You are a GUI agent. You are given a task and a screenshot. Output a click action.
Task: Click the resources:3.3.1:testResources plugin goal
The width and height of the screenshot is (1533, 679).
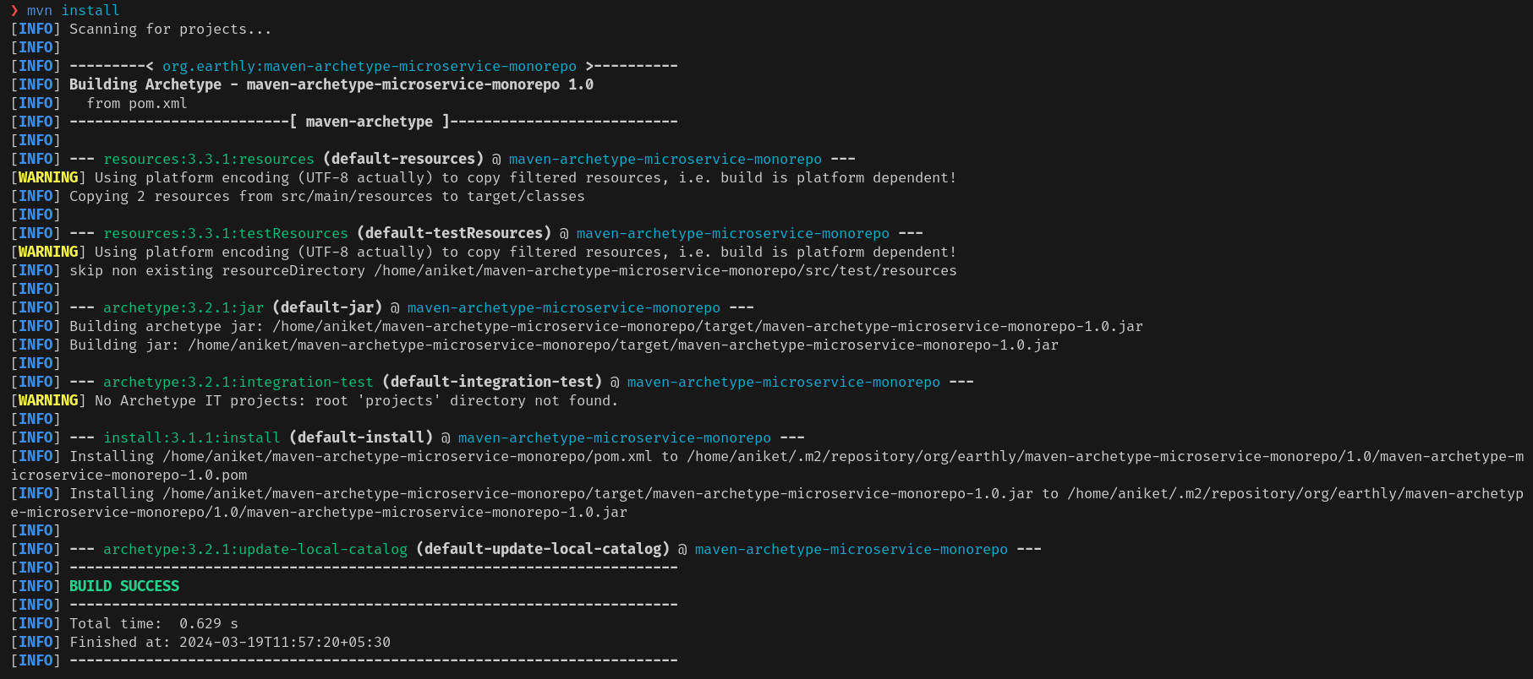point(225,233)
